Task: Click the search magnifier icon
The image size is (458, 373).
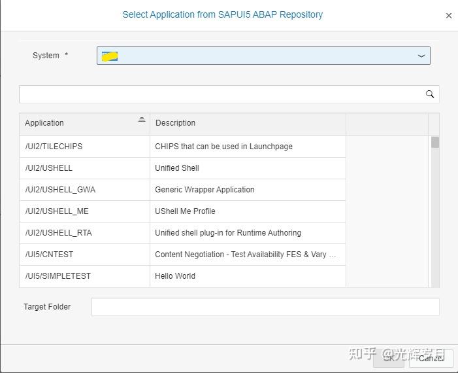Action: 429,94
